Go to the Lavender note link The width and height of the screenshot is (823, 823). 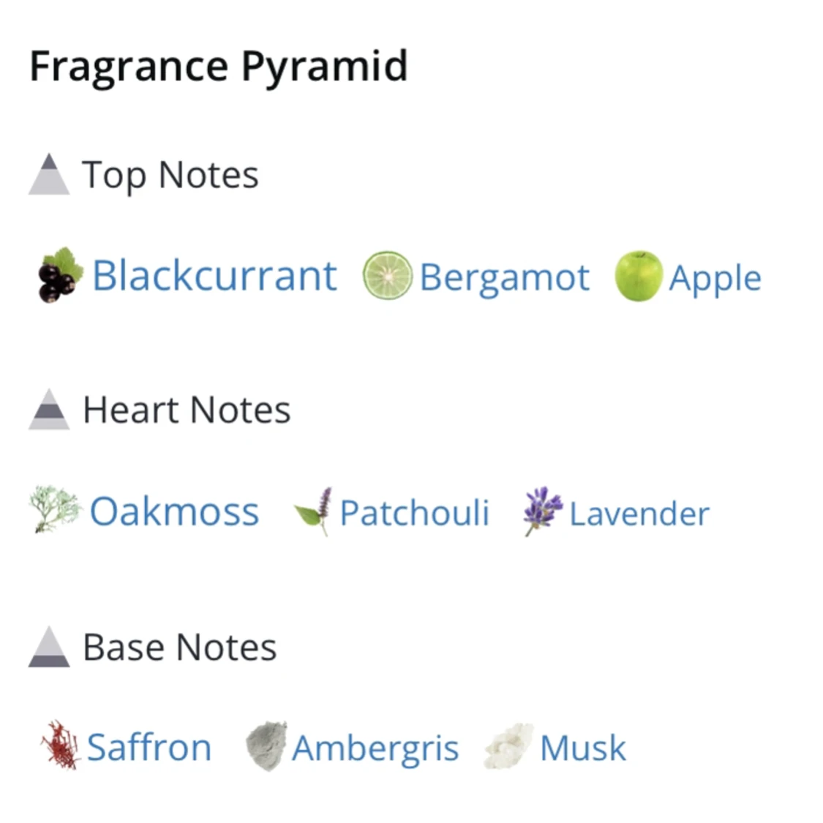(x=639, y=514)
